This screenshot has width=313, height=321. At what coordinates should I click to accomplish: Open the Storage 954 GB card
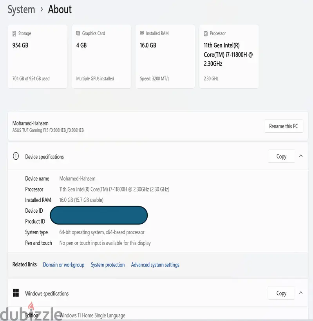38,56
